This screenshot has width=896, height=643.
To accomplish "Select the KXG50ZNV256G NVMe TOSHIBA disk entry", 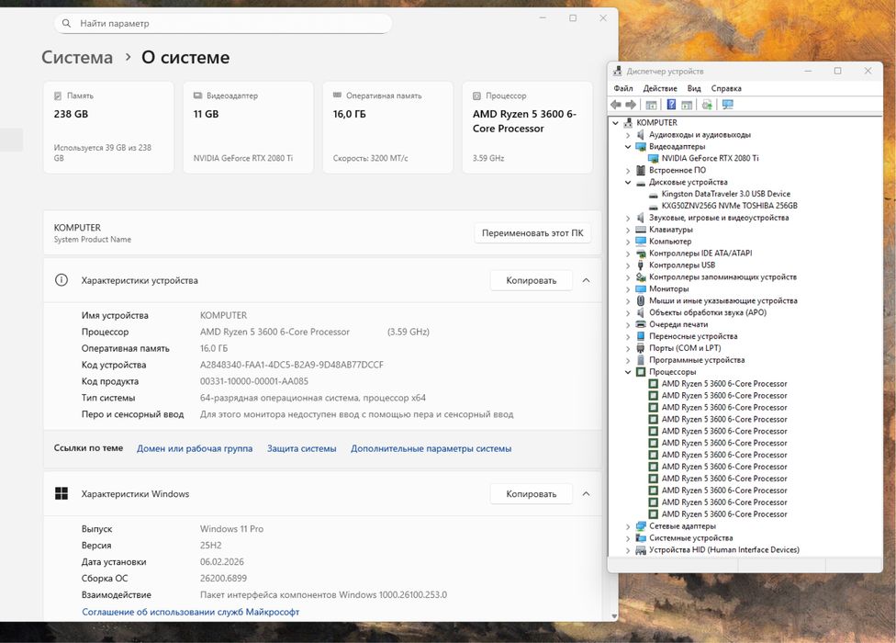I will (729, 206).
